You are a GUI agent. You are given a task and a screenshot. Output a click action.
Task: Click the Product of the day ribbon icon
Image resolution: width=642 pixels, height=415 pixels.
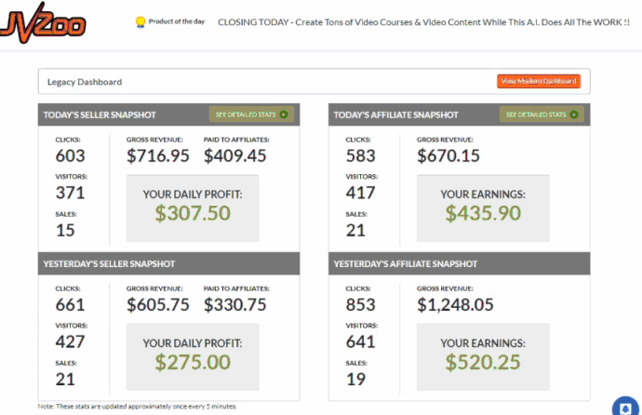[140, 22]
